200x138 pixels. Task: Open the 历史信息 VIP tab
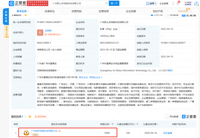click(183, 11)
